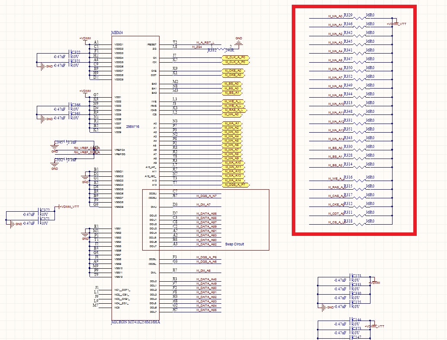Select the M_DM_A7 net label

click(x=203, y=205)
